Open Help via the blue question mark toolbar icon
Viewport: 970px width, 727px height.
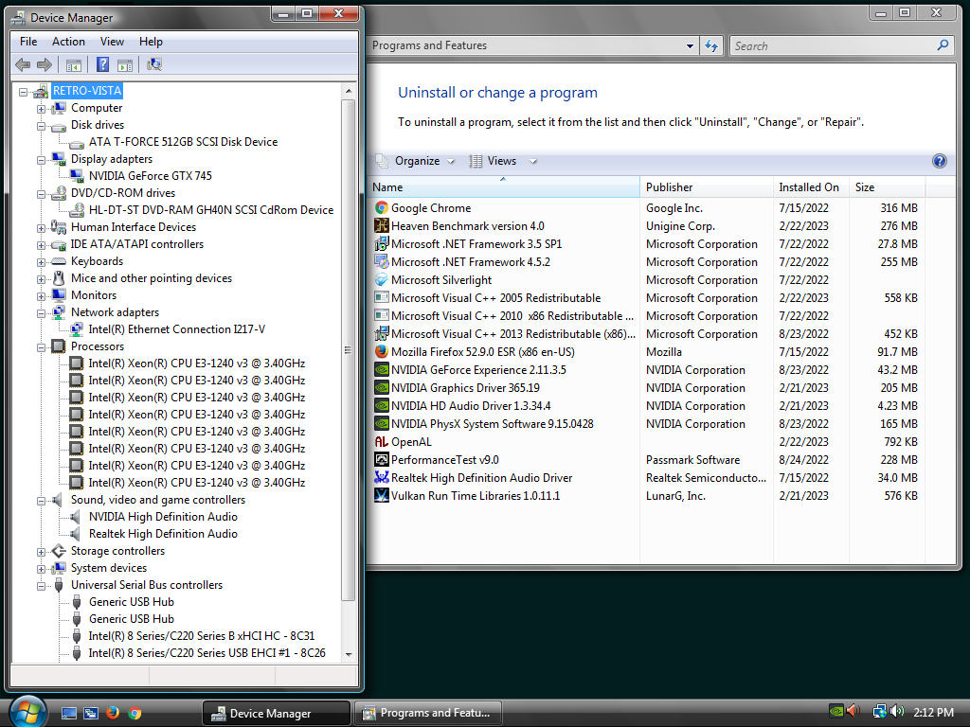pos(101,65)
